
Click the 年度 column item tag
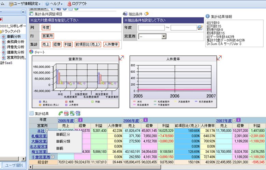pos(46,28)
